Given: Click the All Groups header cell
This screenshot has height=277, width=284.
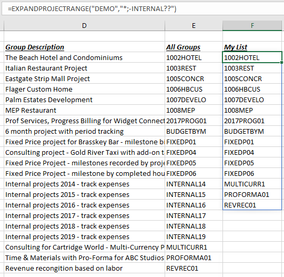Looking at the screenshot, I should [194, 47].
